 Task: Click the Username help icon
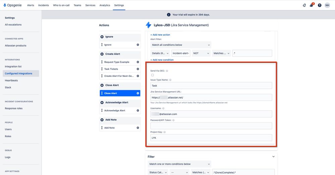pyautogui.click(x=163, y=108)
